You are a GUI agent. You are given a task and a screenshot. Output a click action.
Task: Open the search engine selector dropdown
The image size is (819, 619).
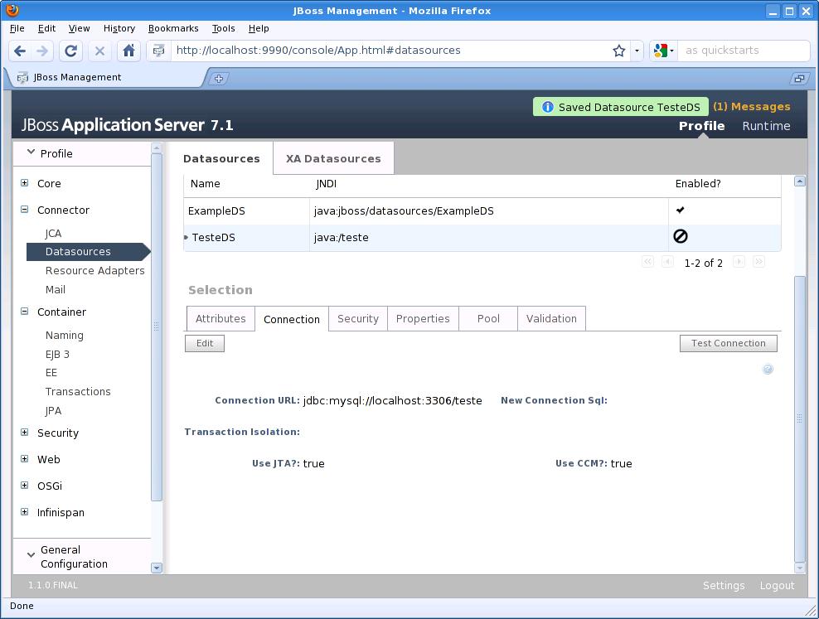point(664,51)
